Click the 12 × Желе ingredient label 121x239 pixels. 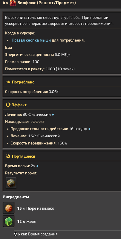(27, 221)
